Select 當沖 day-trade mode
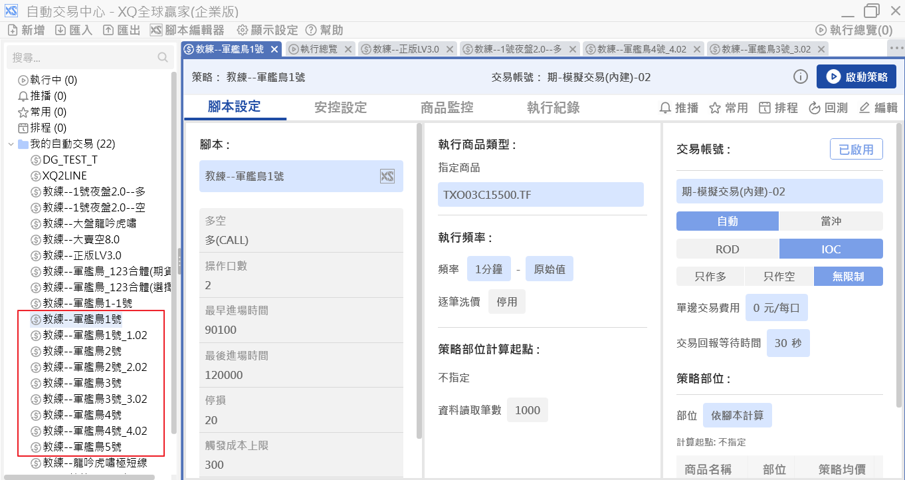905x480 pixels. click(x=831, y=221)
